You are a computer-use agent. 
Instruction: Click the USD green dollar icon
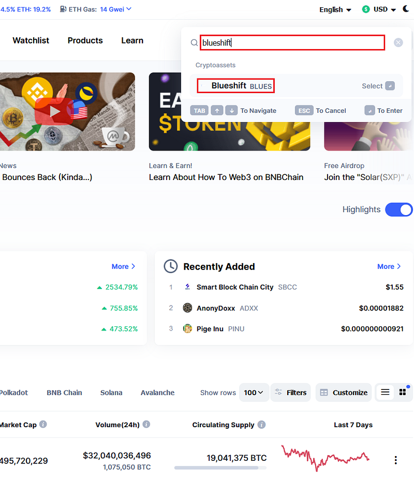pos(366,9)
